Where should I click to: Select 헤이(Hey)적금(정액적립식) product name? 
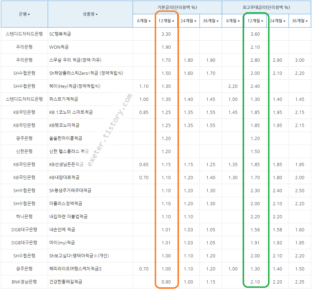75,86
